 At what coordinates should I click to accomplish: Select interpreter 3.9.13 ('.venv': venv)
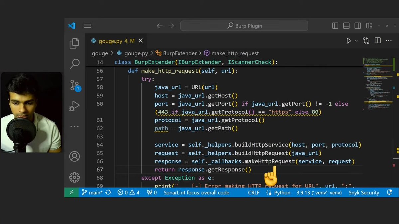pos(319,192)
